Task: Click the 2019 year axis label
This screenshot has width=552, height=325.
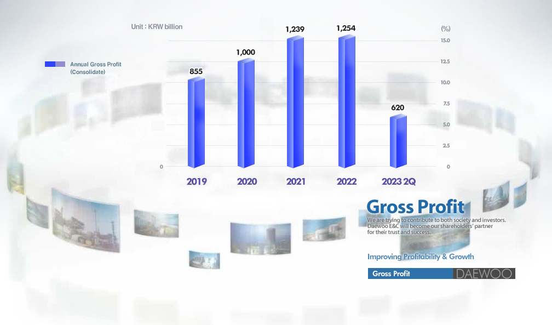Action: (197, 181)
